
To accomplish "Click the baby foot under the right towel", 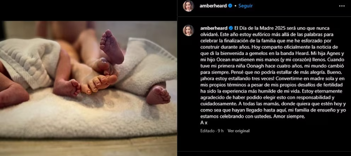I will [x=158, y=95].
